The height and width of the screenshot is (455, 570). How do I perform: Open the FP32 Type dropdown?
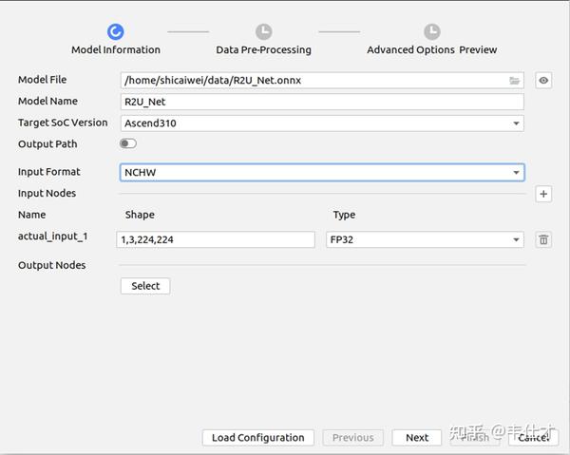point(516,240)
